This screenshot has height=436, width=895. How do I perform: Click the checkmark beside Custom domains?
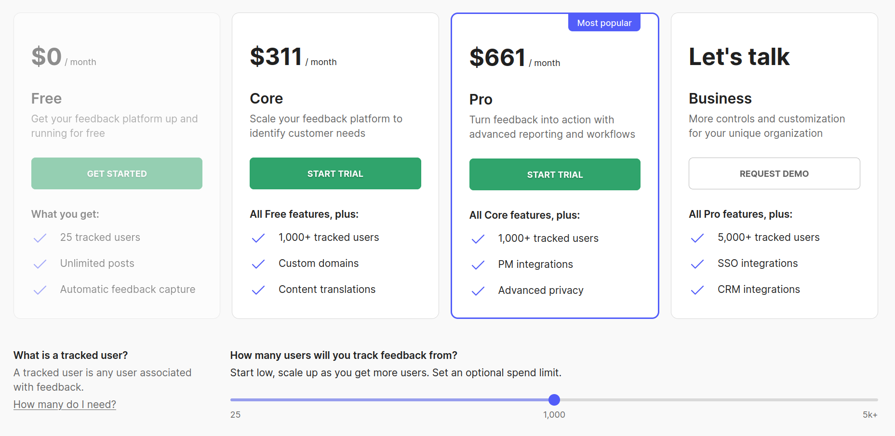[259, 264]
